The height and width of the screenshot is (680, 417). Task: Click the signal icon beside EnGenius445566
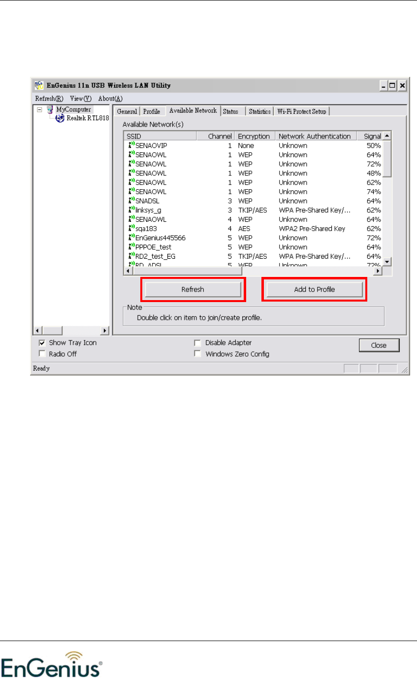click(x=131, y=238)
